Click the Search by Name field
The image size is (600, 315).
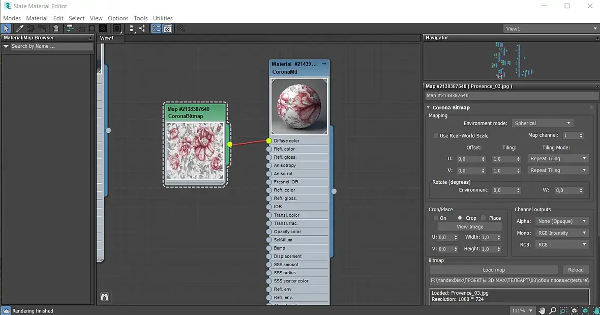click(x=51, y=46)
